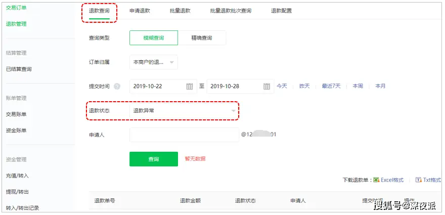Download refund list in Excel格式

pyautogui.click(x=392, y=180)
